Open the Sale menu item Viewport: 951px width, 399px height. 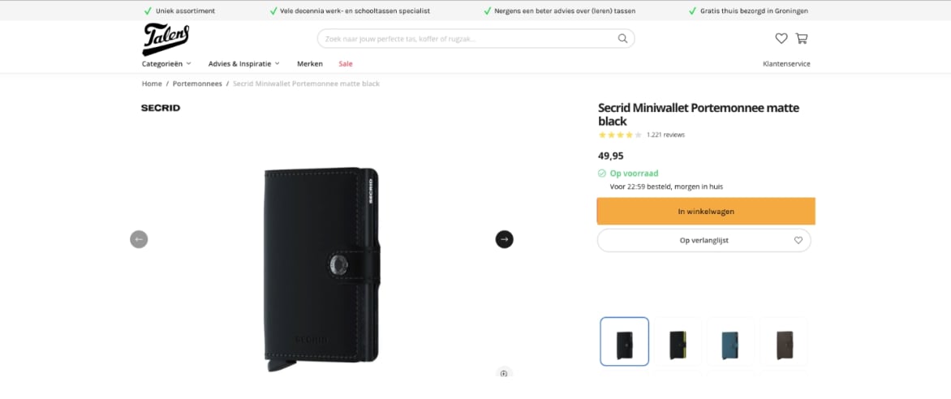pos(346,64)
